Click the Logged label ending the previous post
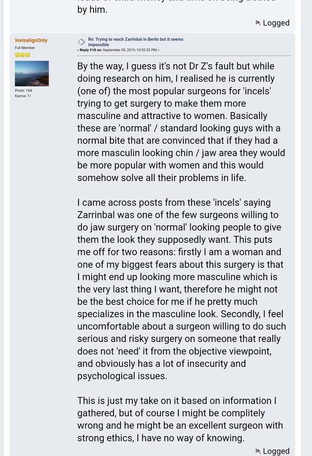 click(x=276, y=23)
